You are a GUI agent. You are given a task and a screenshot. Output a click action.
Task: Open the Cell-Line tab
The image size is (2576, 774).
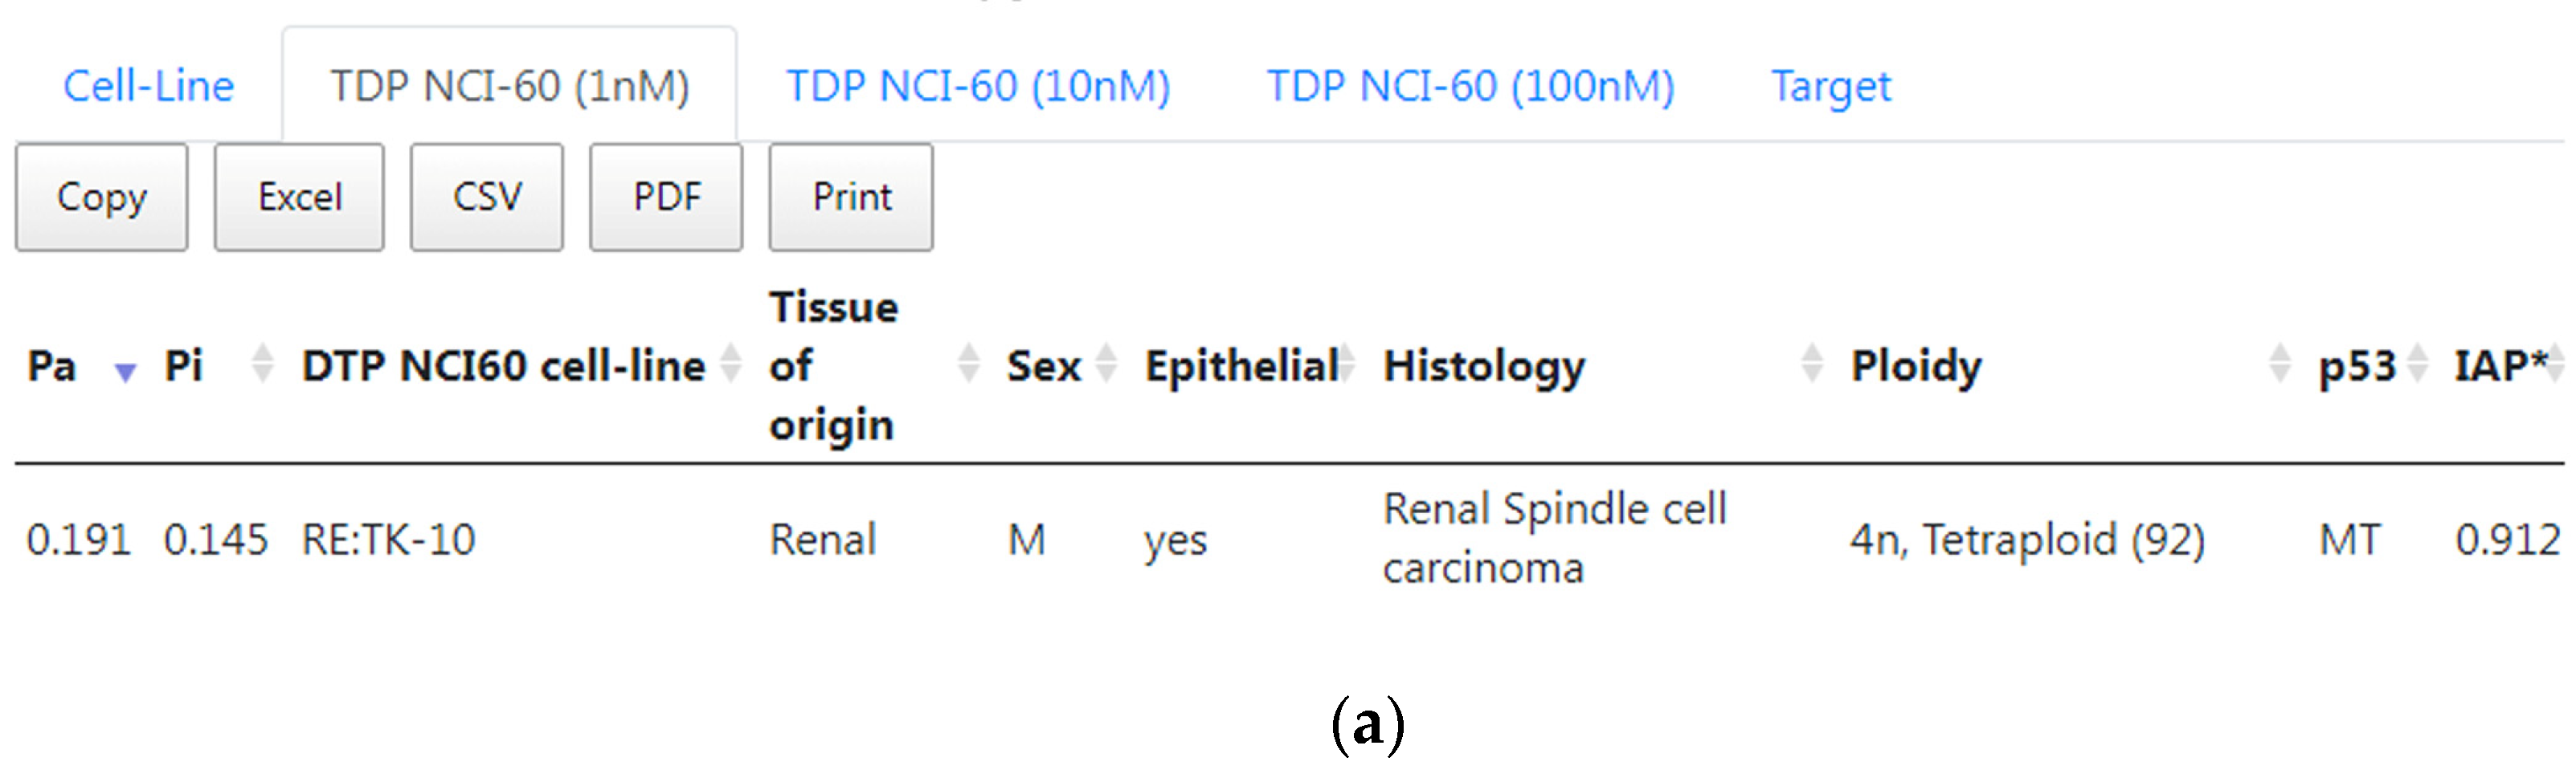click(148, 87)
